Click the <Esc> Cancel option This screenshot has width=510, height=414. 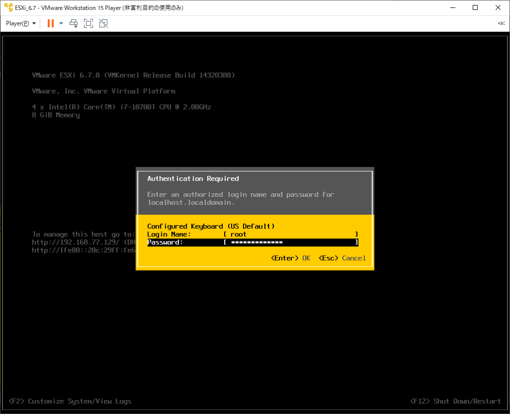click(342, 258)
